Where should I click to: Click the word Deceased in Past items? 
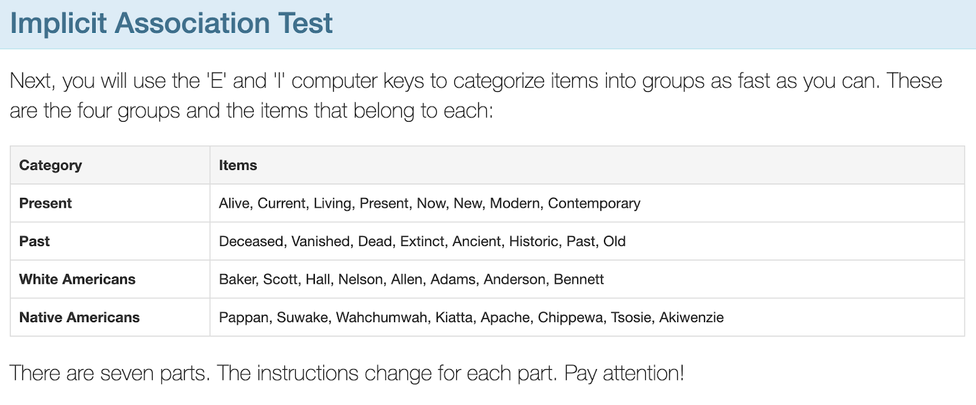pos(251,242)
